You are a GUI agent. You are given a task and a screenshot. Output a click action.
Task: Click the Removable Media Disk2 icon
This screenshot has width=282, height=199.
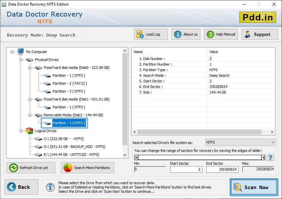(38, 115)
